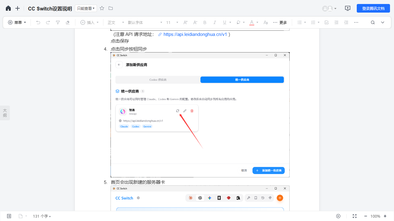This screenshot has width=394, height=221.
Task: Zoom in with plus button
Action: tap(385, 216)
